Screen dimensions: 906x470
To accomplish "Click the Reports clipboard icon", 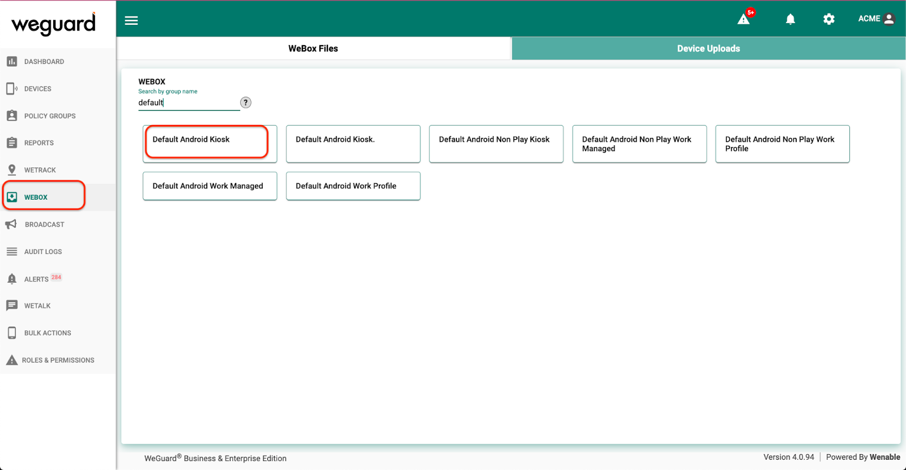I will 12,143.
